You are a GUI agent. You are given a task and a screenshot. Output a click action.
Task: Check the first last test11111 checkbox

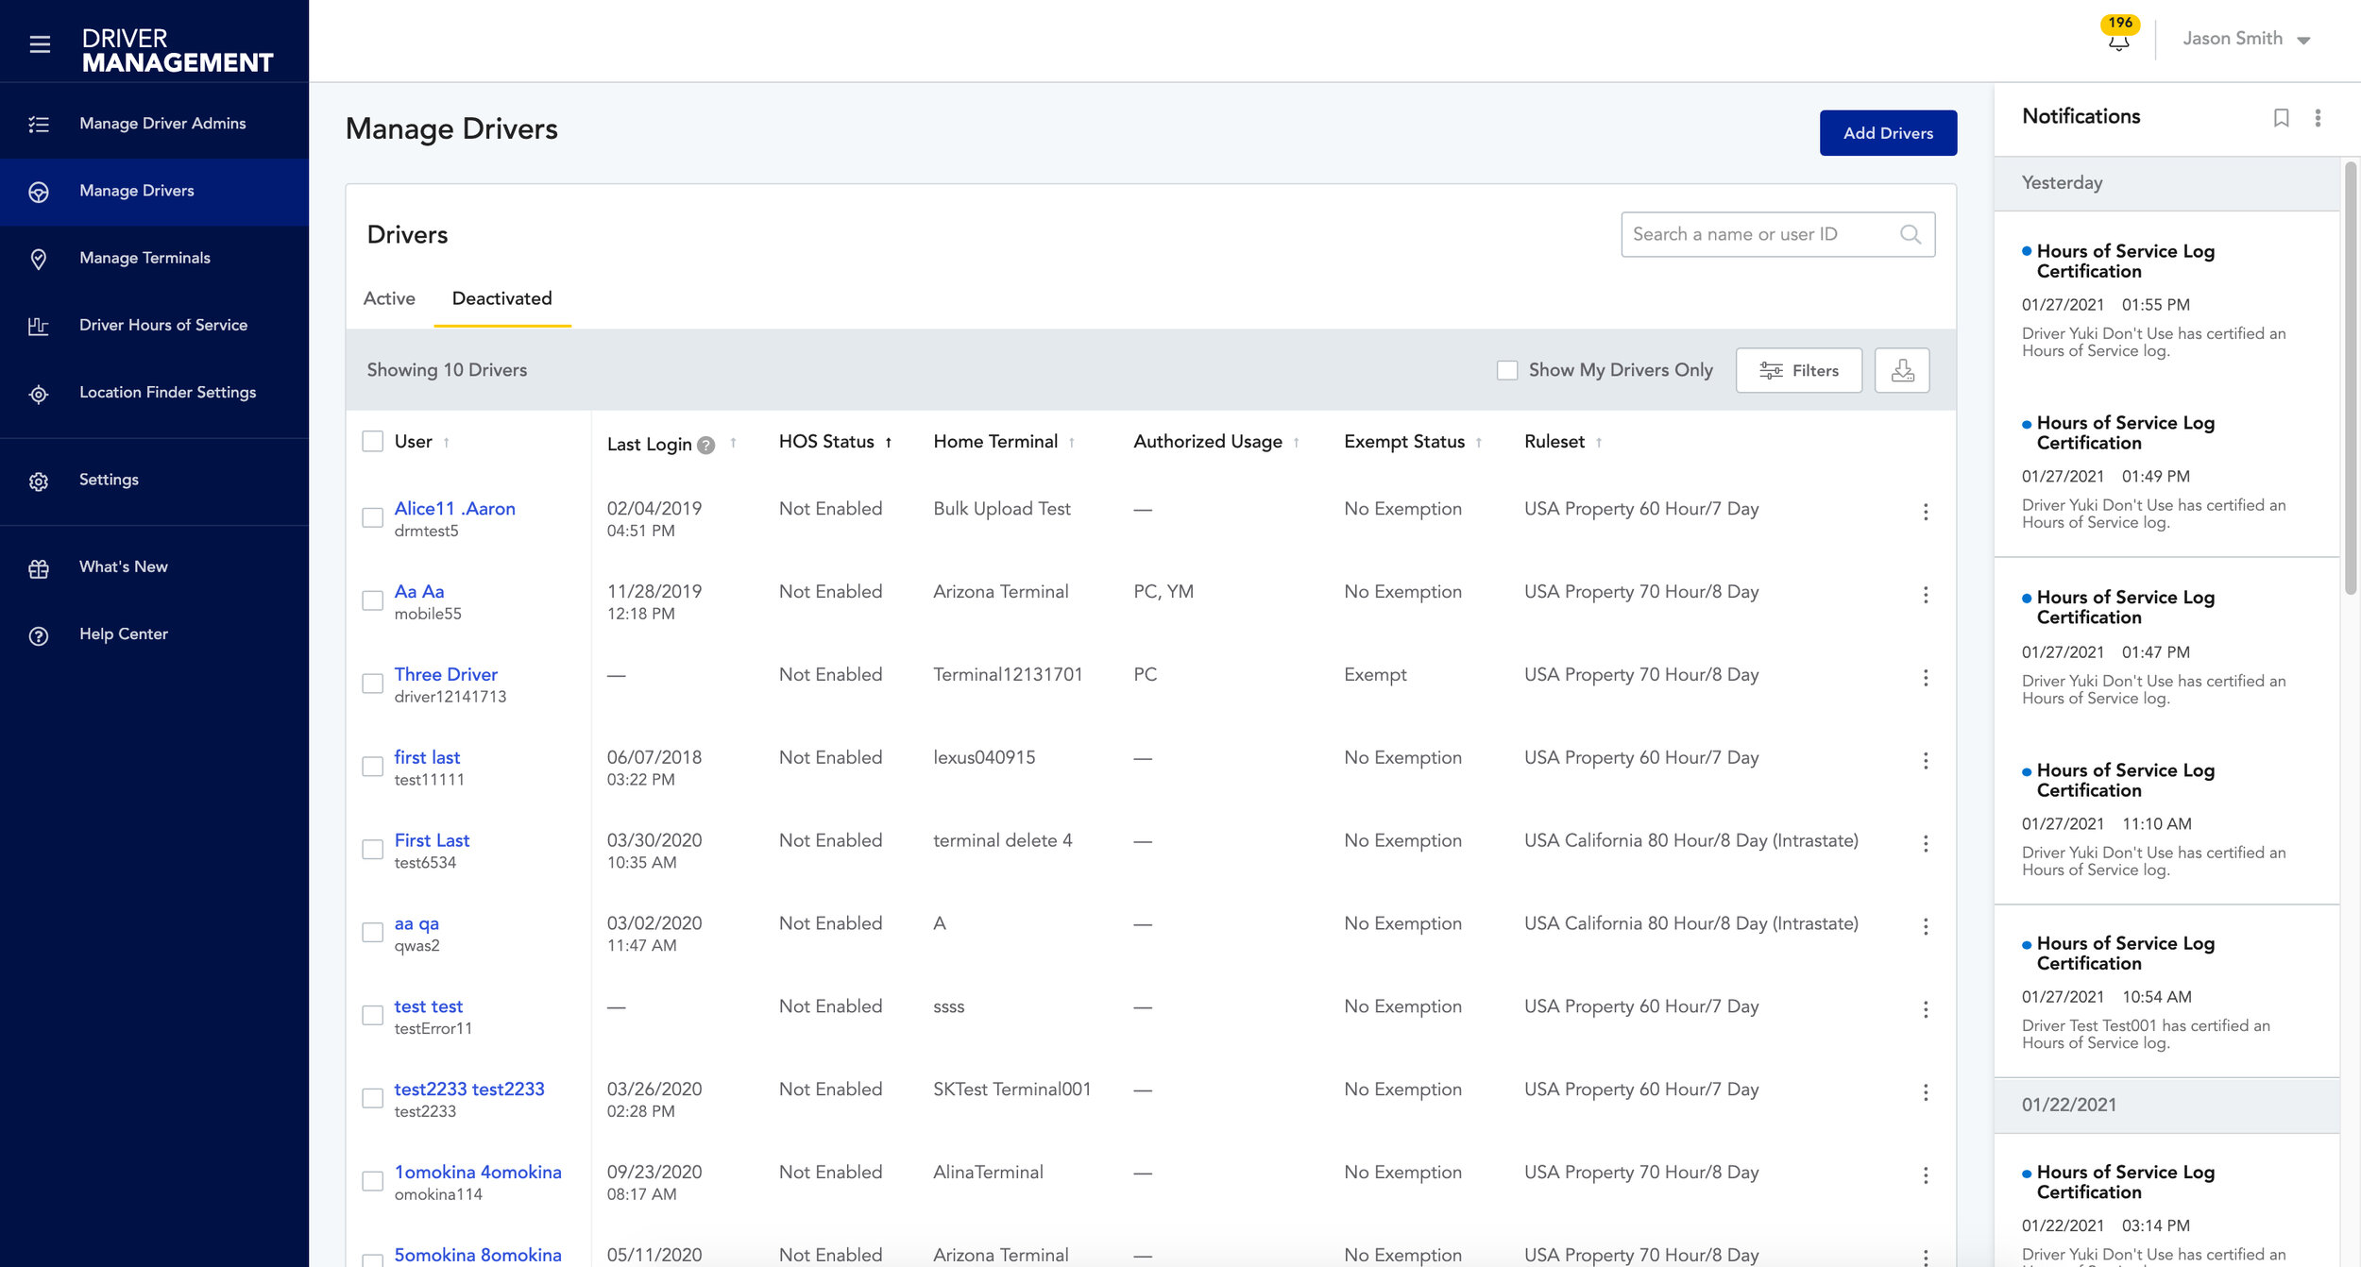tap(373, 767)
